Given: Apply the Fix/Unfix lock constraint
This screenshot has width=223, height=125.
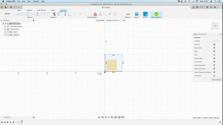Looking at the screenshot, I should 95,14.
